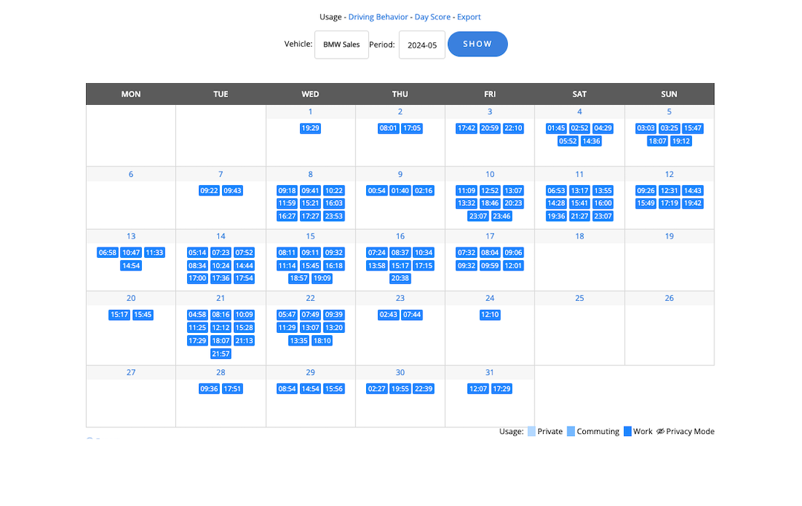This screenshot has height=506, width=802.
Task: Open the 20:38 trip on May 16
Action: [400, 279]
